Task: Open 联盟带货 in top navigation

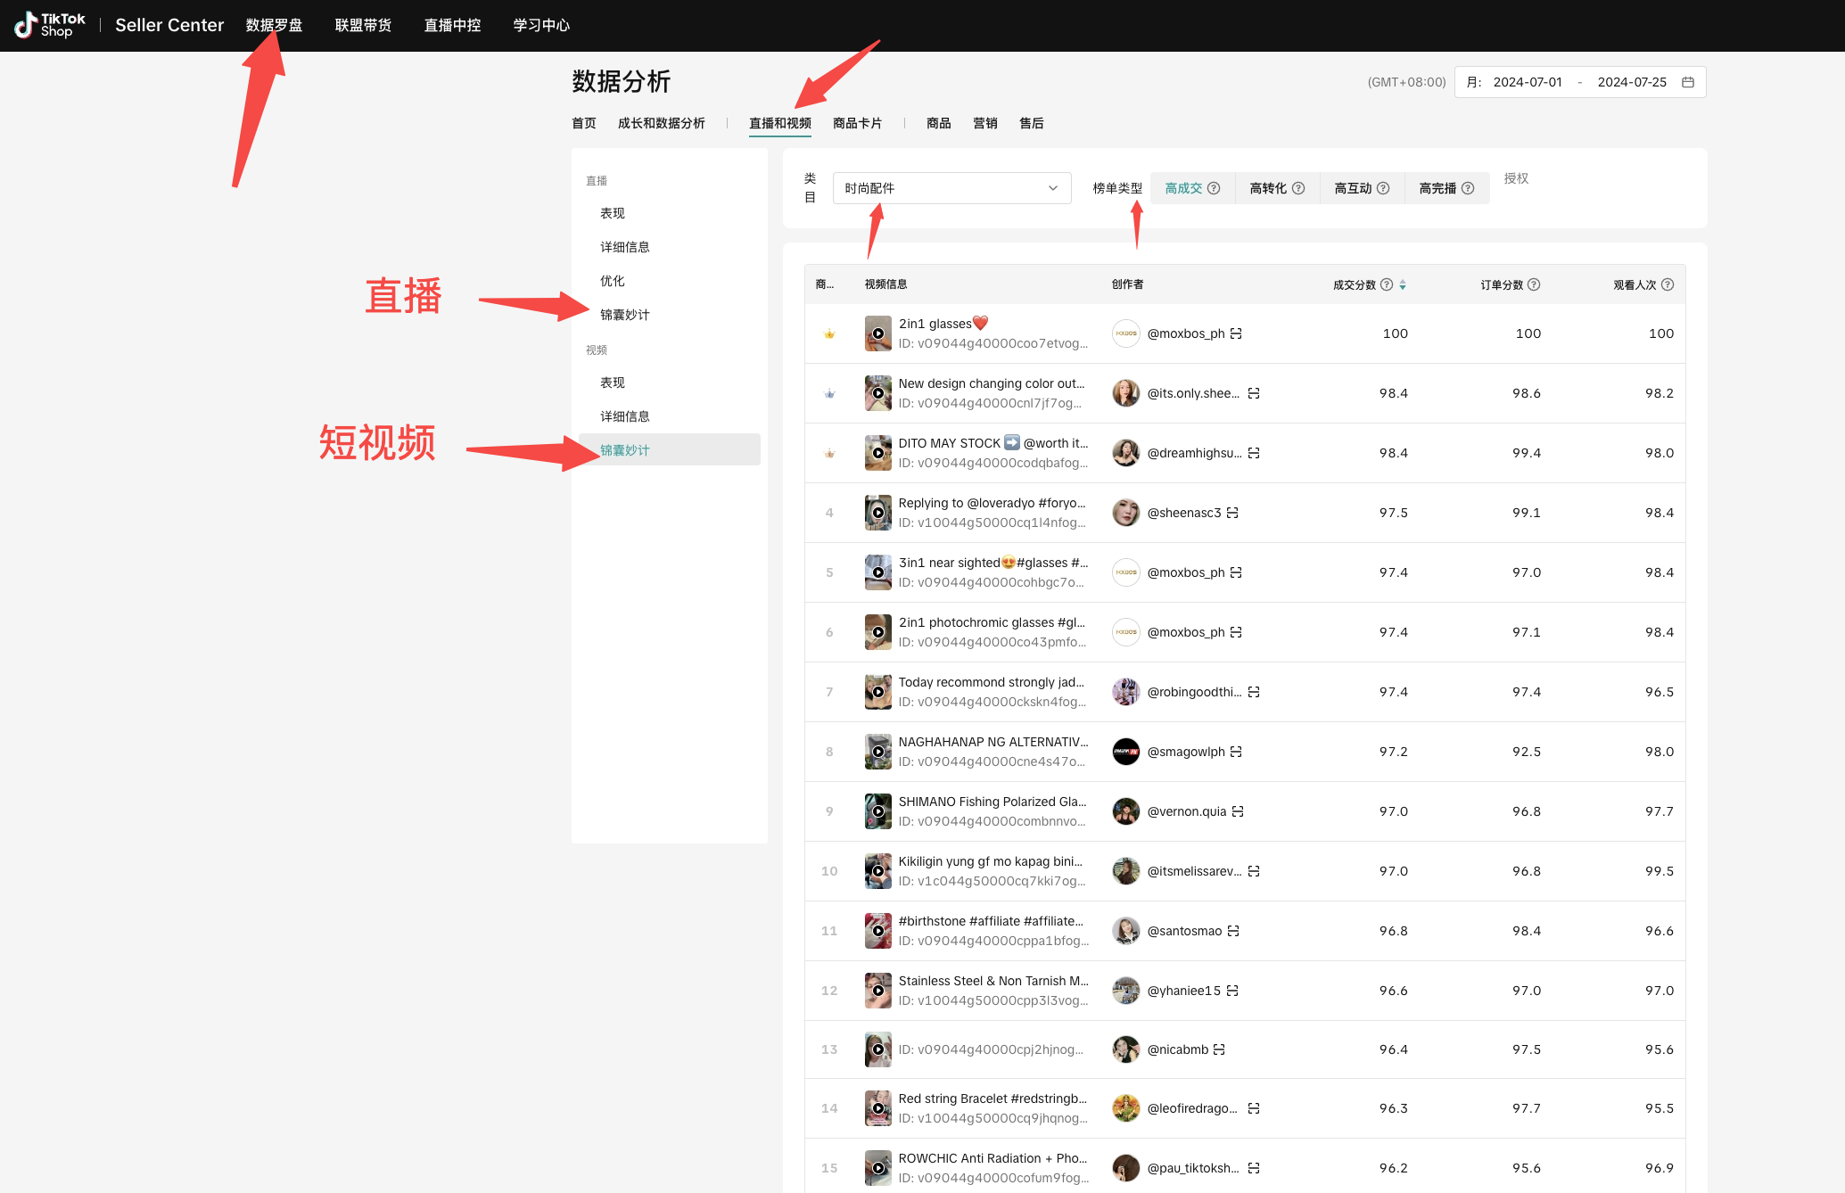Action: click(363, 25)
